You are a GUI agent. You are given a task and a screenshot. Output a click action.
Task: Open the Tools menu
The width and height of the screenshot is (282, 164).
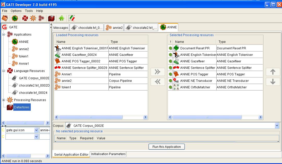coord(29,11)
